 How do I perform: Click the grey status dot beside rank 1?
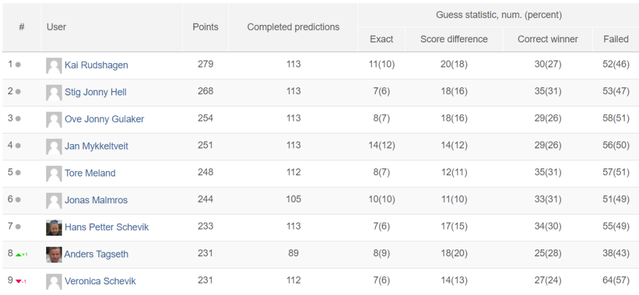tap(18, 65)
